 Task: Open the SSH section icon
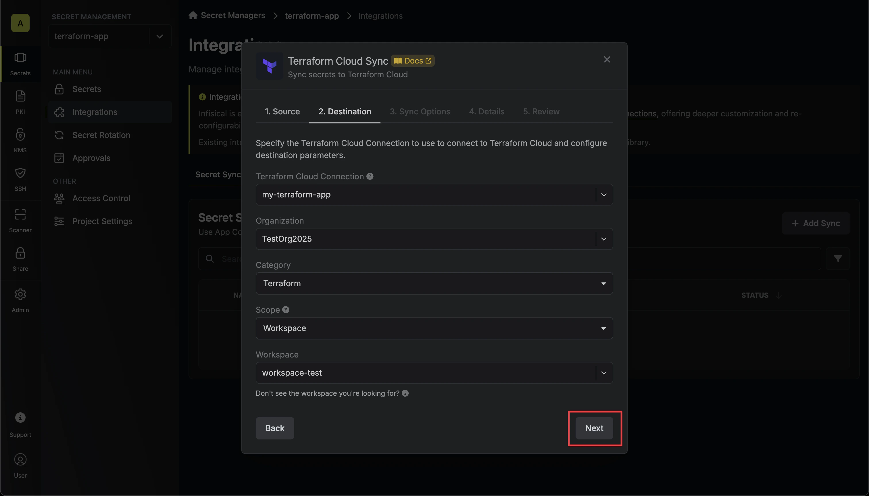click(20, 179)
